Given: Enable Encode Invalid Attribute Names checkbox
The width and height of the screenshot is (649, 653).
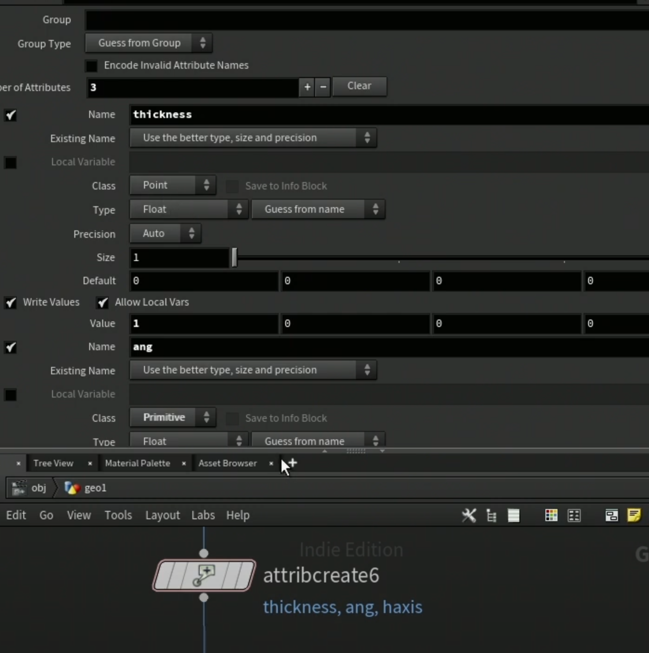Looking at the screenshot, I should pyautogui.click(x=92, y=65).
